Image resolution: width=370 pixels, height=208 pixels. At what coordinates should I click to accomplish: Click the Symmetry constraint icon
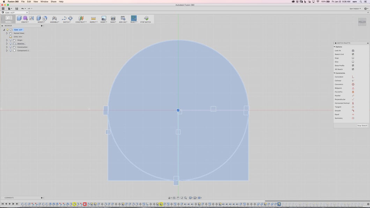(353, 118)
